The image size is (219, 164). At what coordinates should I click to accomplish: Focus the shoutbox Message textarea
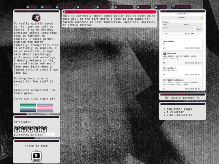(178, 29)
